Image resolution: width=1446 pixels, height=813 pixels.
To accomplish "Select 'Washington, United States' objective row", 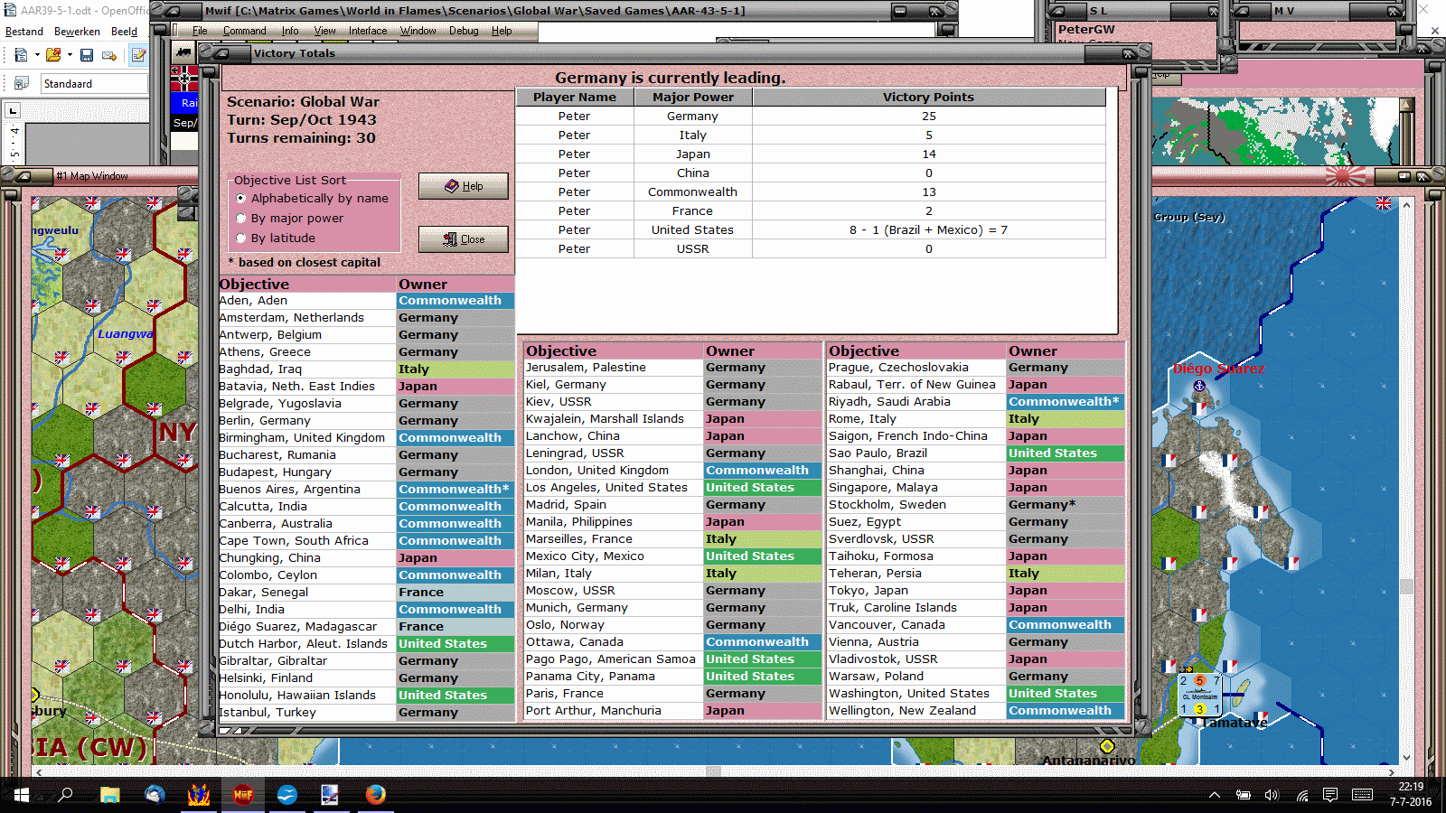I will (x=976, y=694).
